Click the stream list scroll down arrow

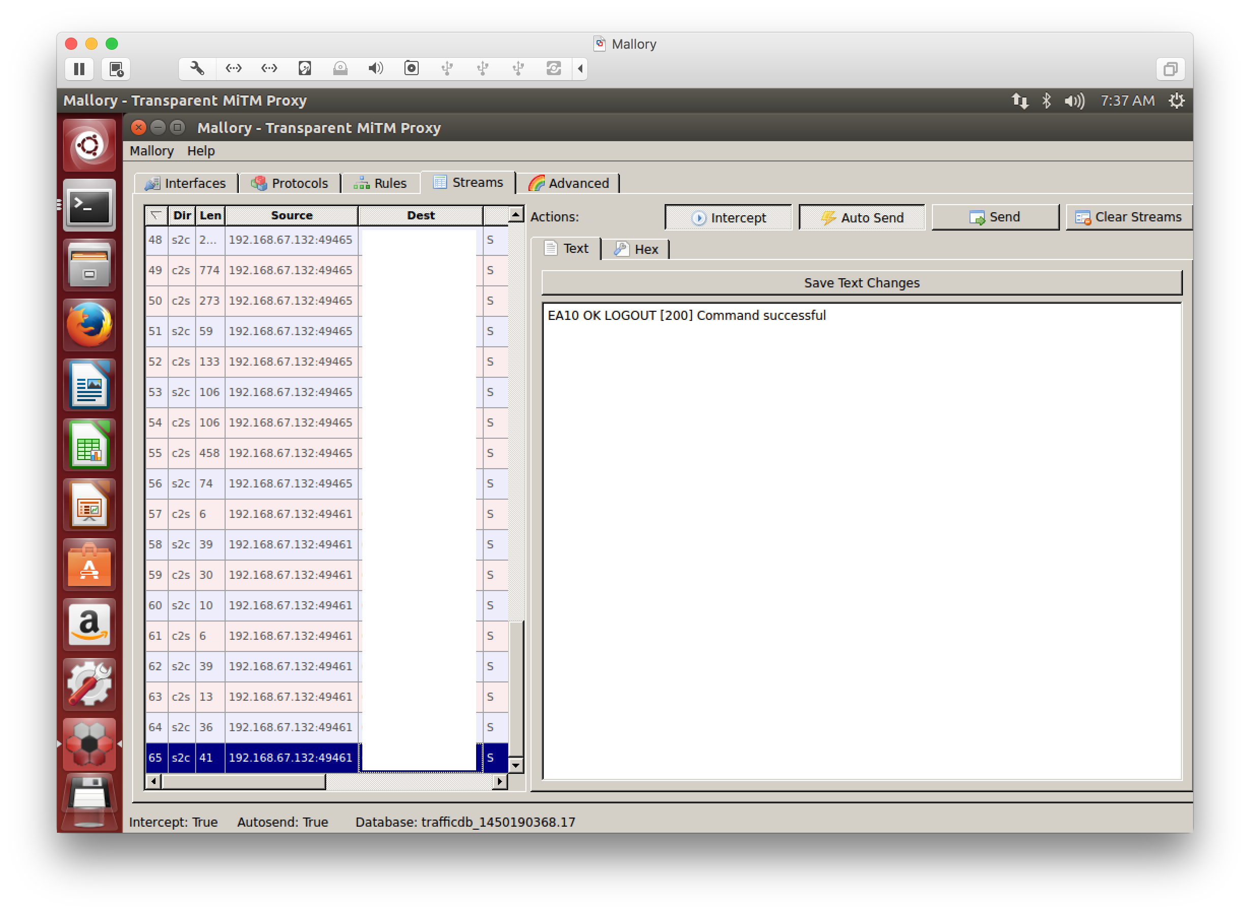(515, 765)
